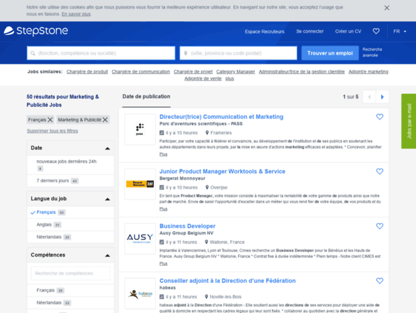Screen dimensions: 416x313
Task: Collapse the Langue du job section
Action: coord(107,199)
